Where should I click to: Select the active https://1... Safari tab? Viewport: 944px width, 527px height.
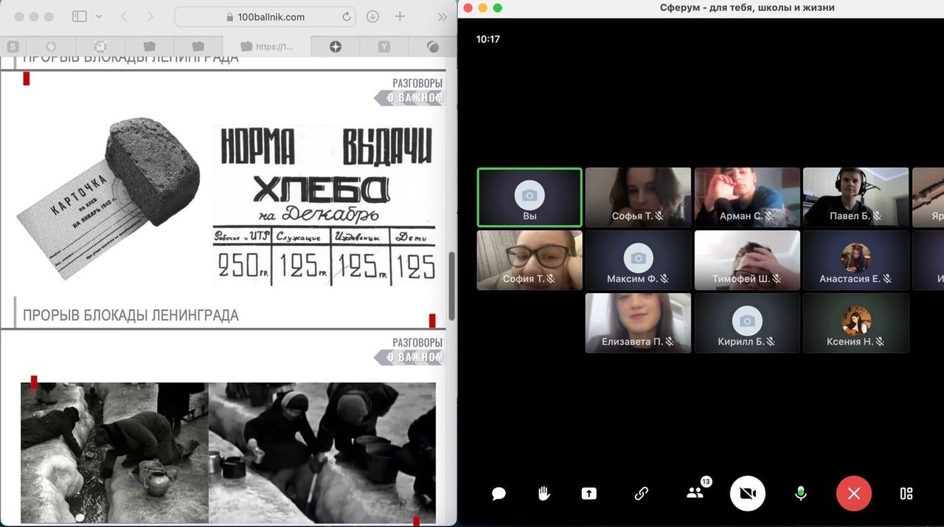pyautogui.click(x=267, y=46)
